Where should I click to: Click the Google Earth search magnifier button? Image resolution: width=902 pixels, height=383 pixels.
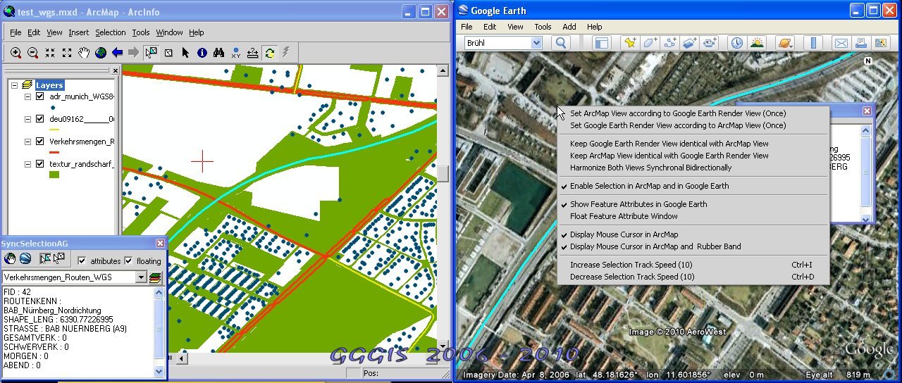tap(560, 43)
